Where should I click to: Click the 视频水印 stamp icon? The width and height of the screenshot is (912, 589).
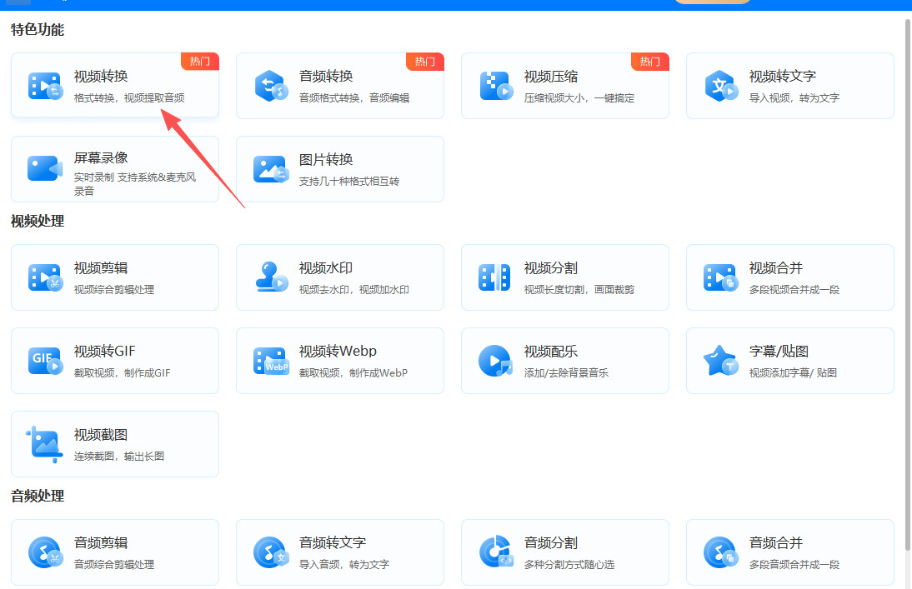[272, 277]
